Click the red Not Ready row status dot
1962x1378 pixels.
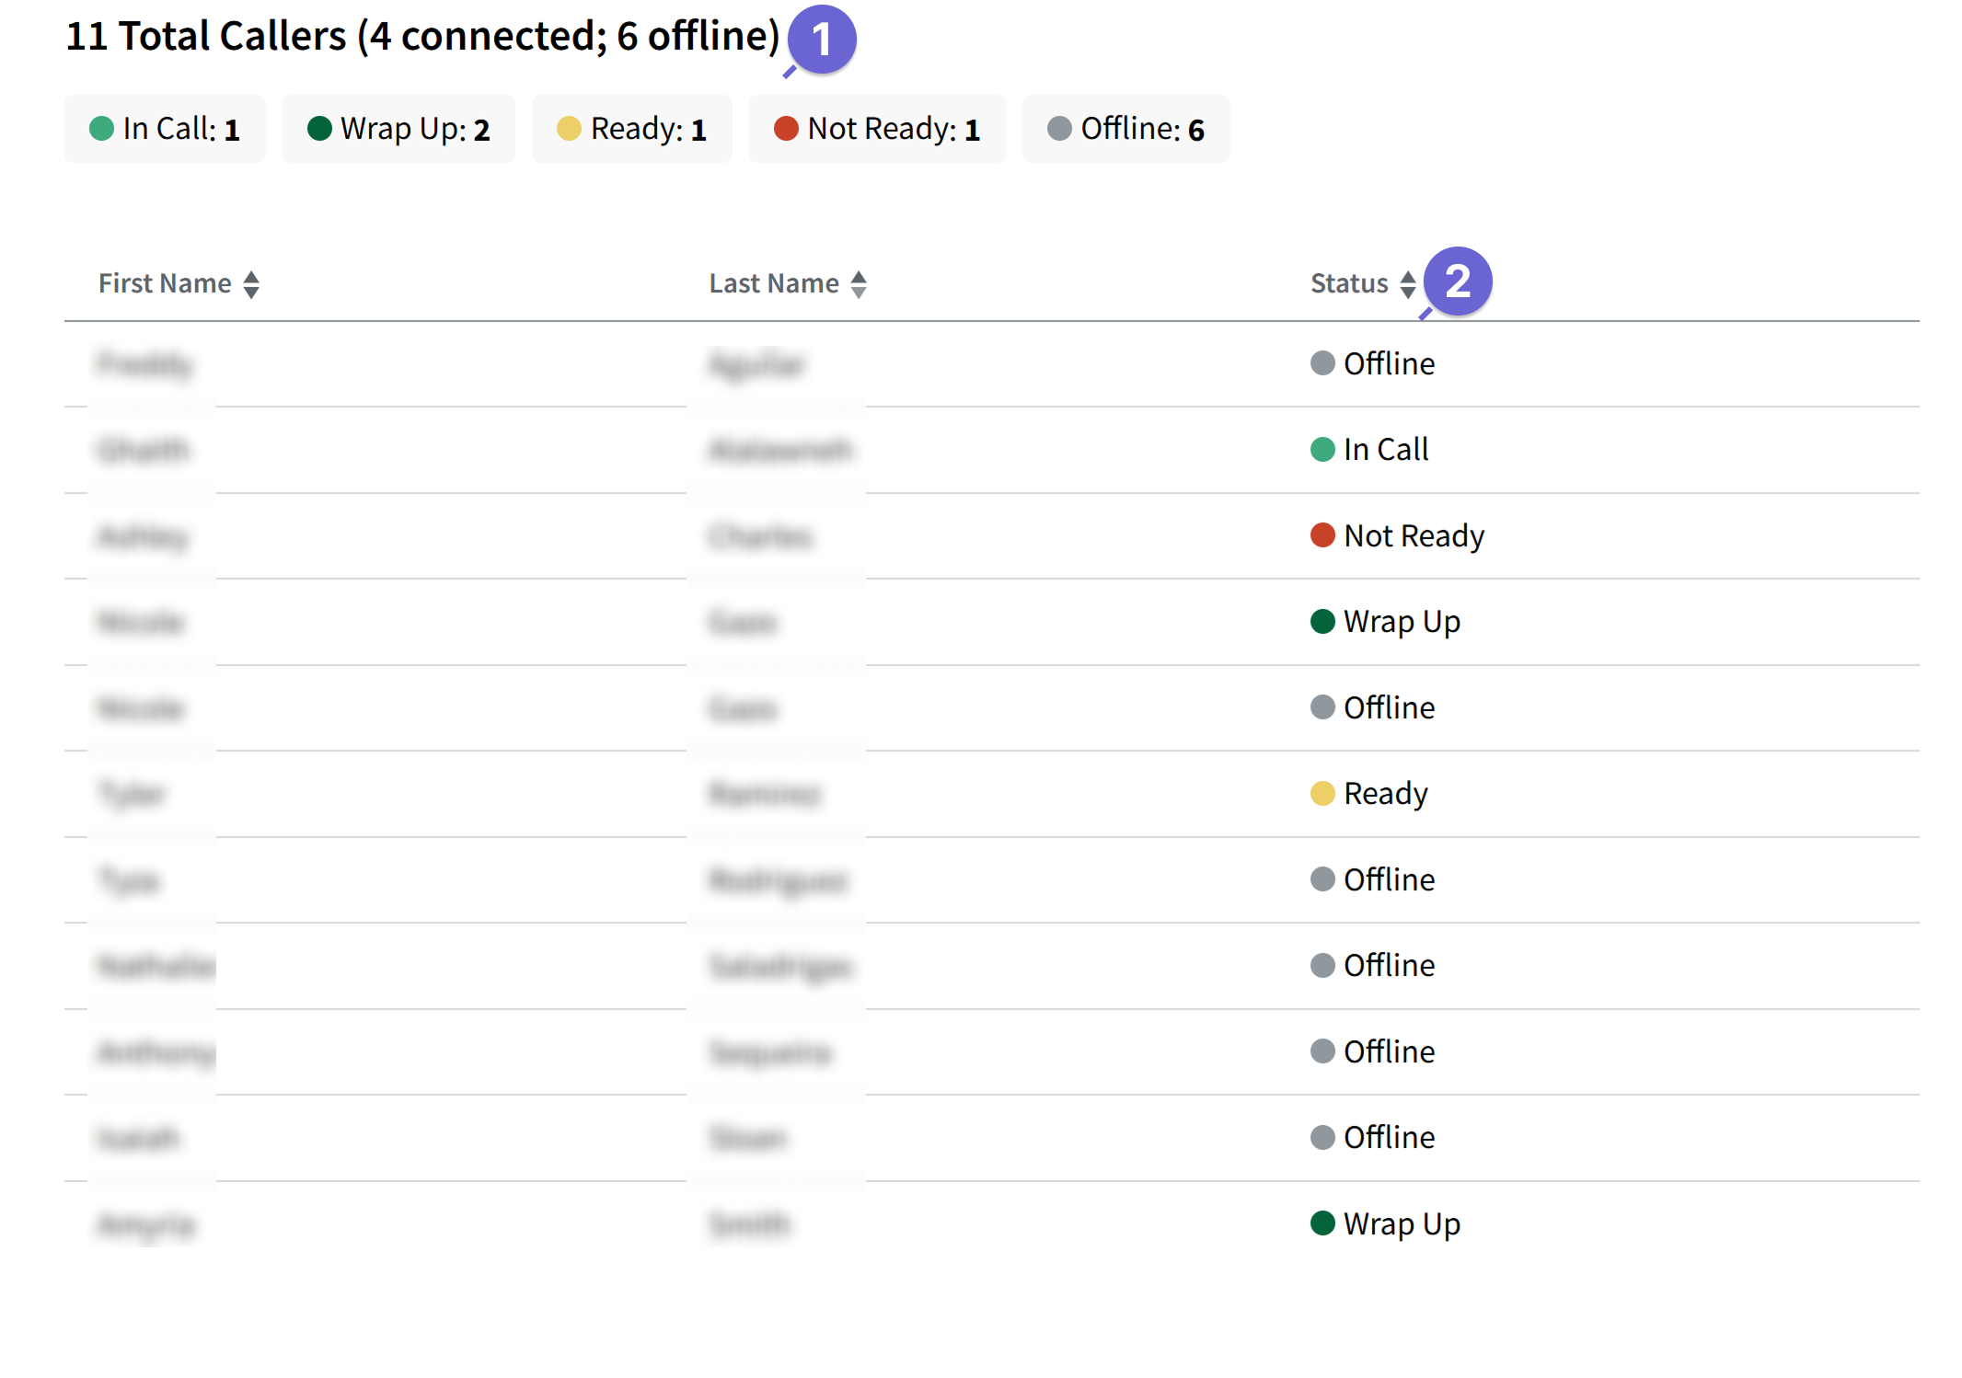(x=1322, y=535)
